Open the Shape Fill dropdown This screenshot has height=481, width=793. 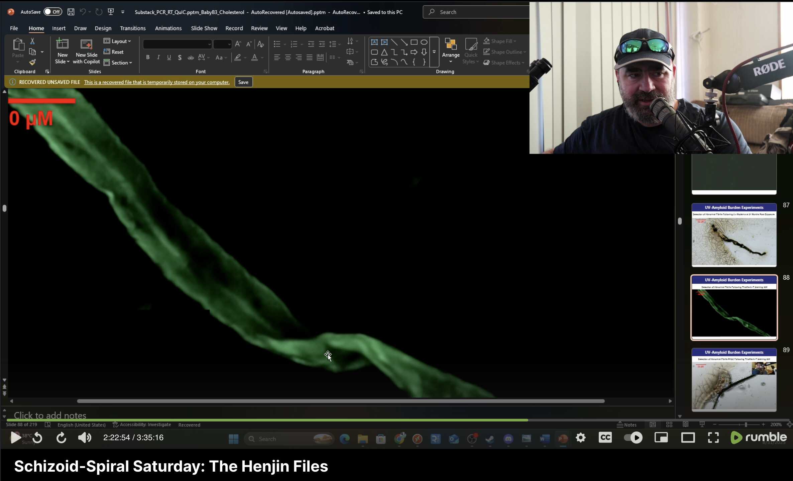pos(500,41)
